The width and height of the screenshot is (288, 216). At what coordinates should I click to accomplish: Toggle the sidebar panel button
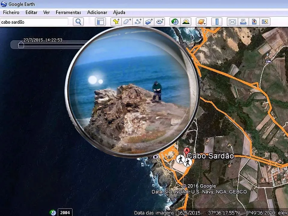pyautogui.click(x=100, y=22)
